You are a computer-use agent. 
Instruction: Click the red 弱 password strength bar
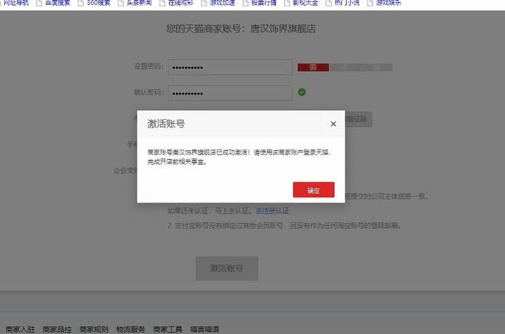(313, 67)
